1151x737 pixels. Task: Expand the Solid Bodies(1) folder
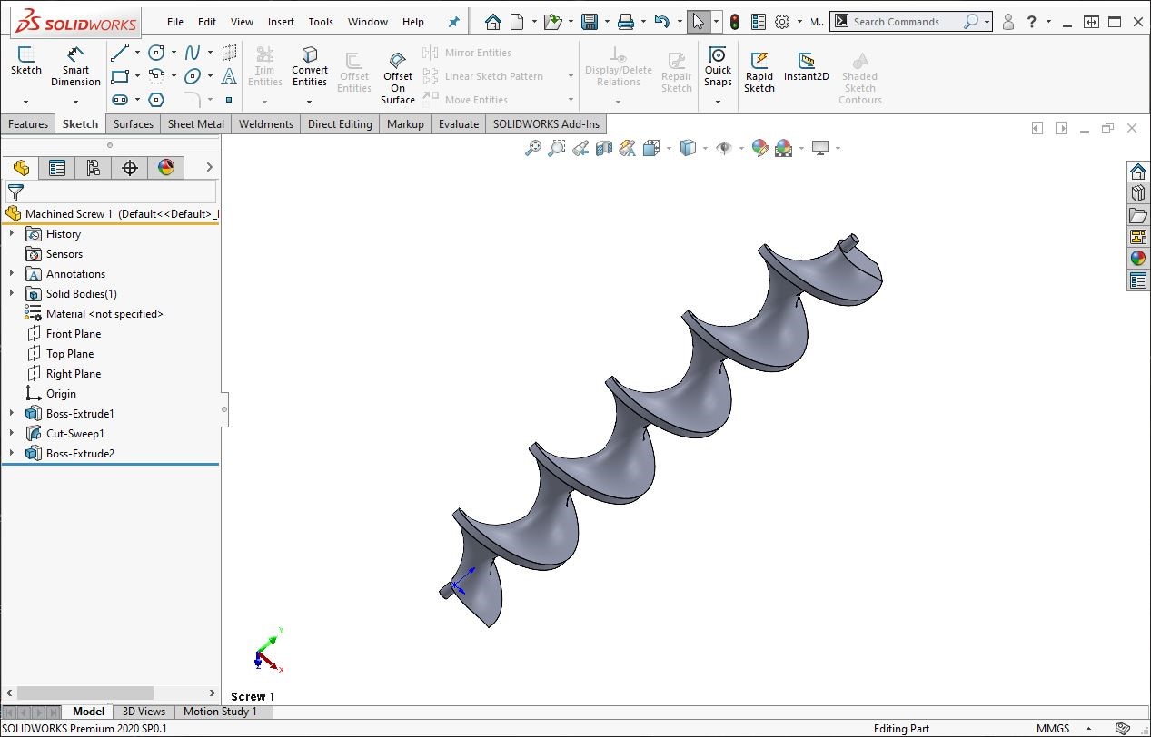[12, 294]
